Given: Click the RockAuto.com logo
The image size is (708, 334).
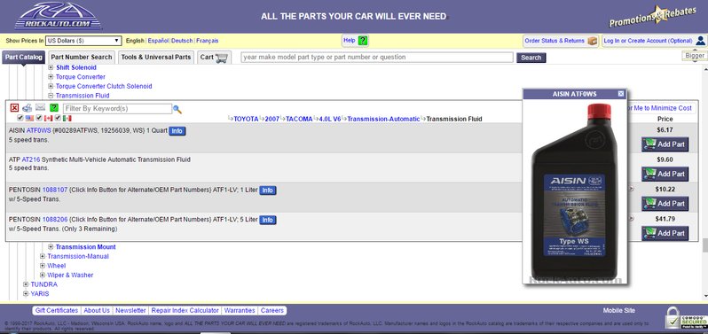Looking at the screenshot, I should pos(58,16).
